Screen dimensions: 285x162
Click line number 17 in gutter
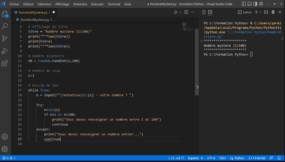click(20, 90)
